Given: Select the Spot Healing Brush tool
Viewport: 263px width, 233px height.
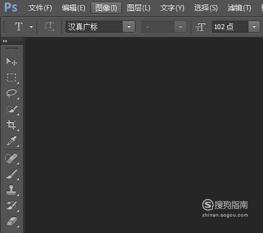Looking at the screenshot, I should (x=12, y=158).
